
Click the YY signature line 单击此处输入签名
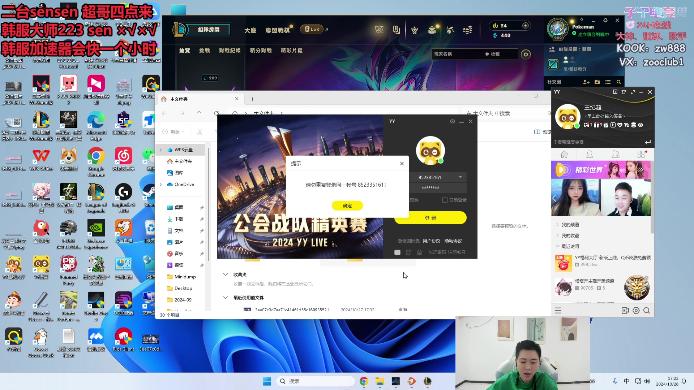click(x=604, y=116)
